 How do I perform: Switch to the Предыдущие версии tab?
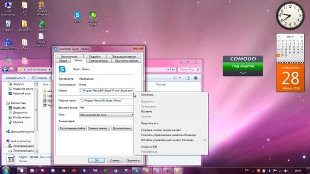pyautogui.click(x=124, y=57)
